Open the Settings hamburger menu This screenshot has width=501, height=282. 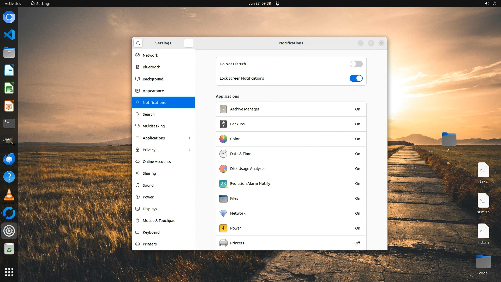pos(188,43)
